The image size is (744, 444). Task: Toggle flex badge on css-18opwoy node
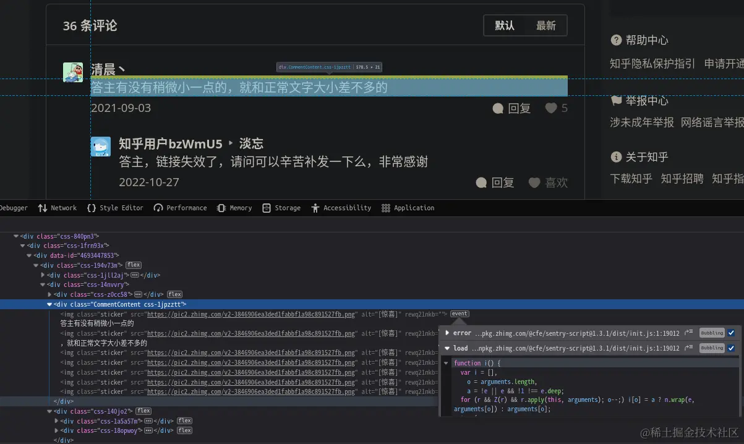[x=184, y=430]
